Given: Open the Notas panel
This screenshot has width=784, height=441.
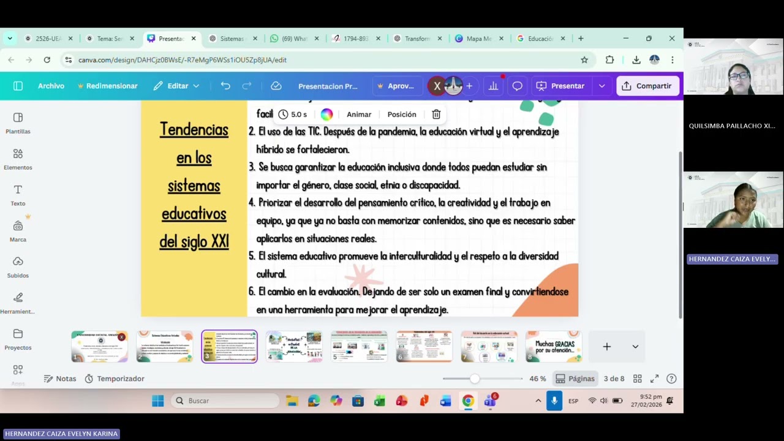Looking at the screenshot, I should click(x=60, y=379).
